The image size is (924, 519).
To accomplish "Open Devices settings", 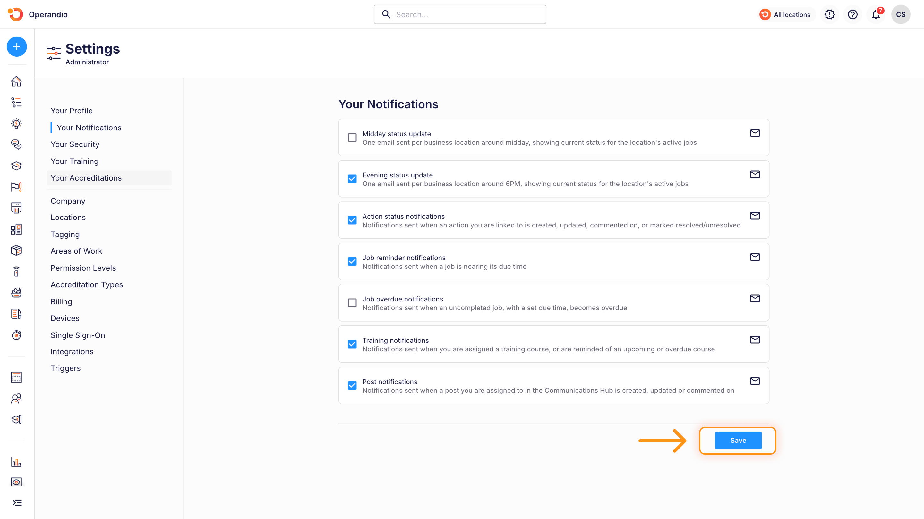I will [x=65, y=318].
